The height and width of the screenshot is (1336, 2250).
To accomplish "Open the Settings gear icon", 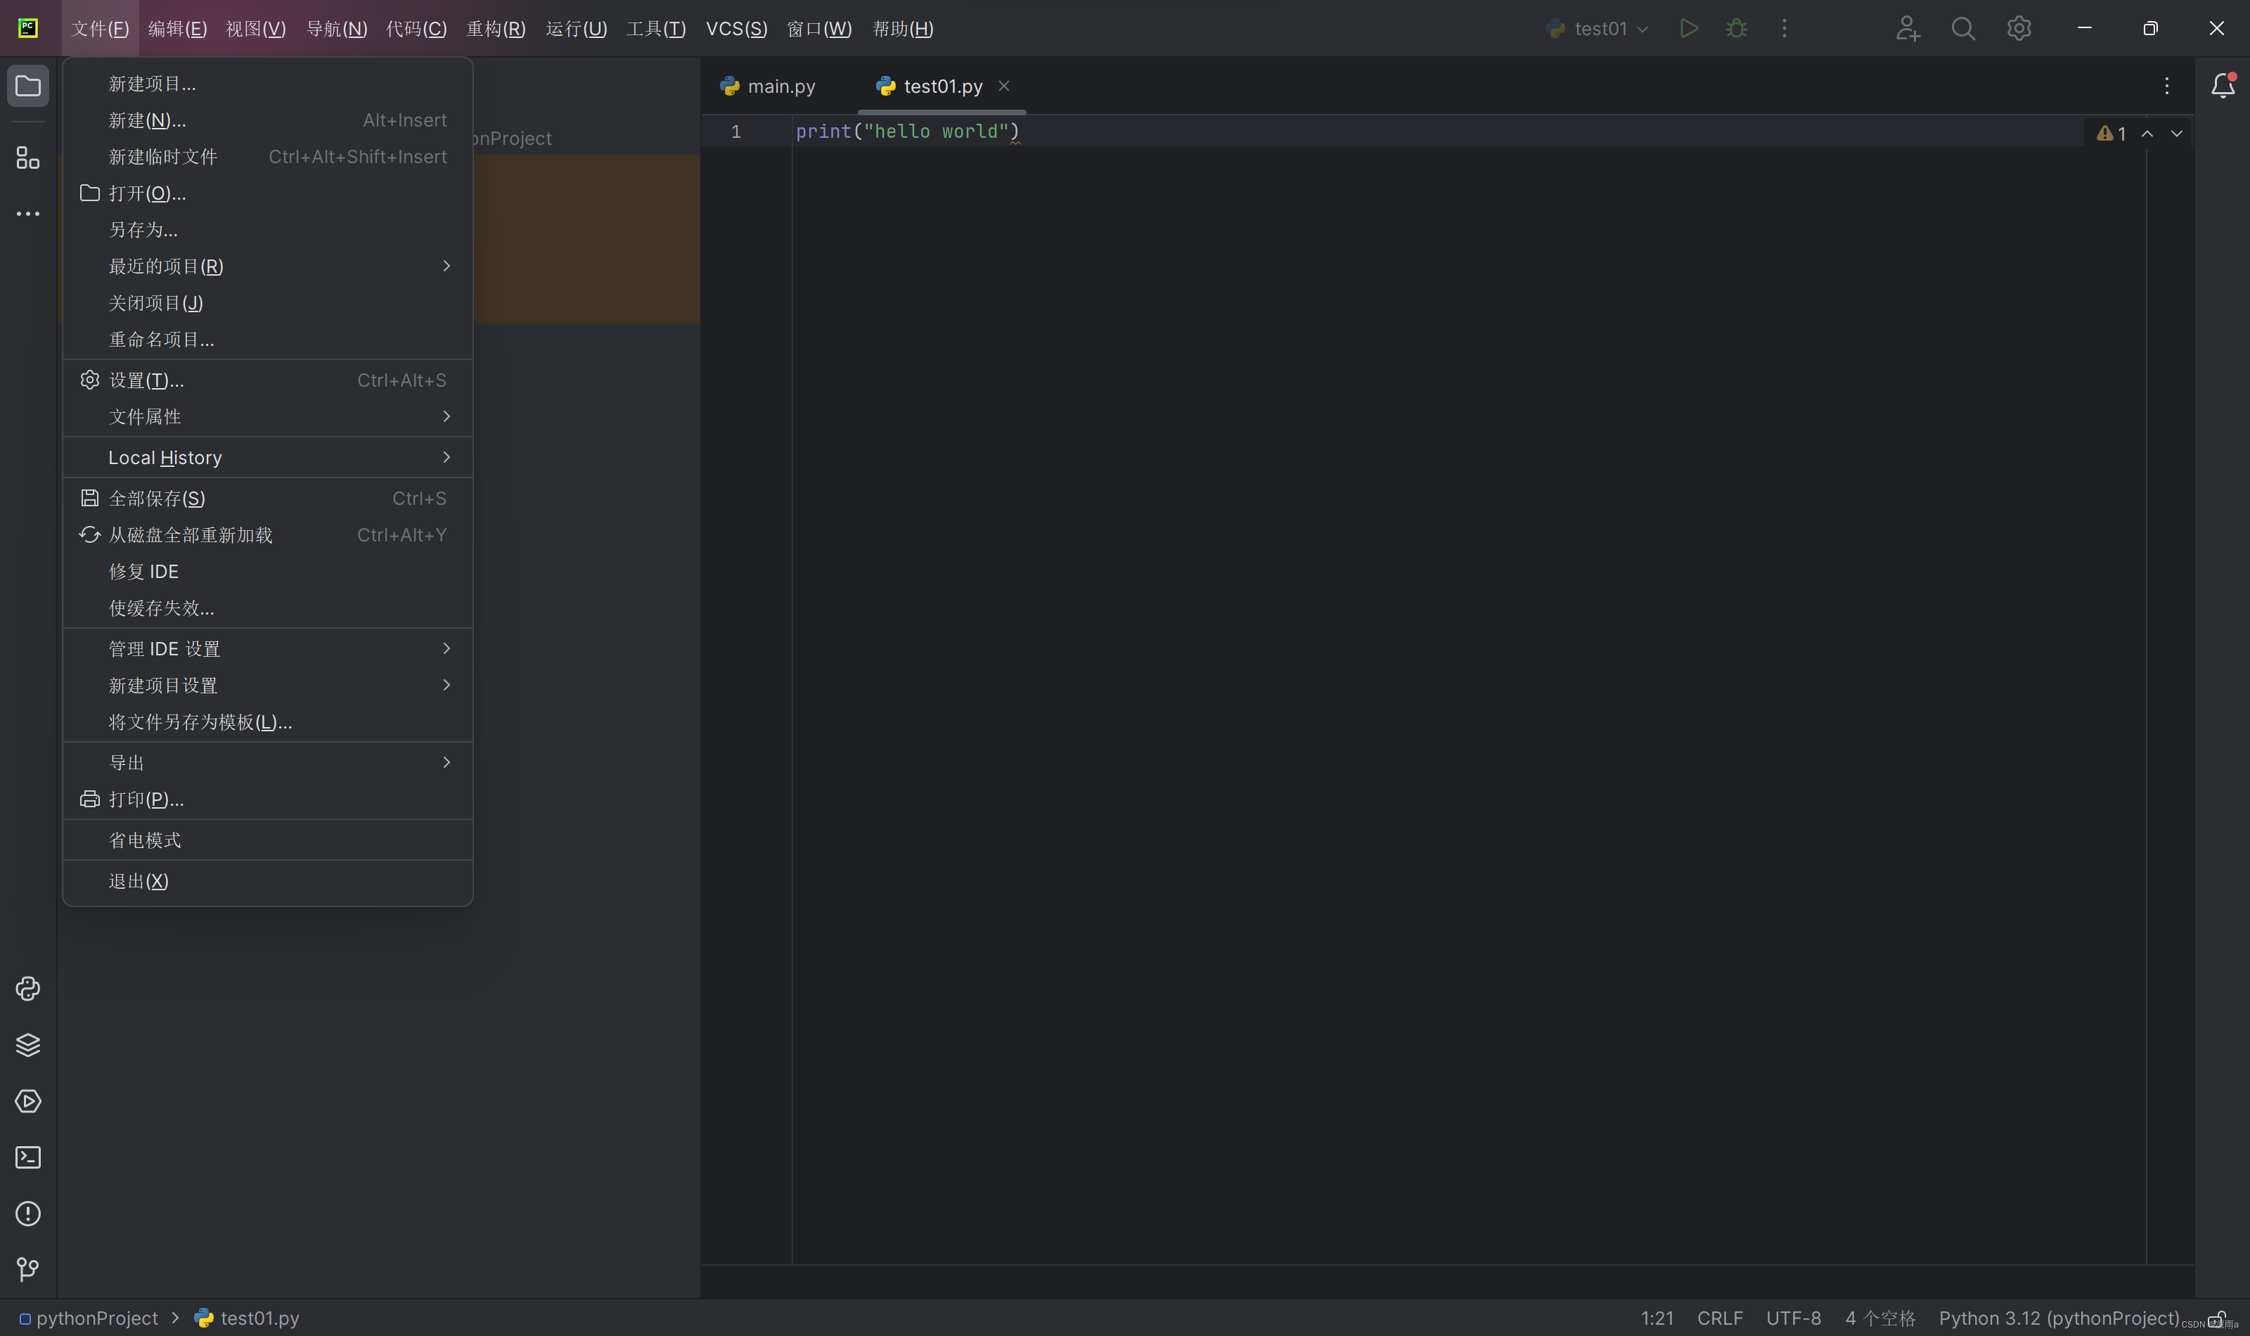I will coord(2018,29).
